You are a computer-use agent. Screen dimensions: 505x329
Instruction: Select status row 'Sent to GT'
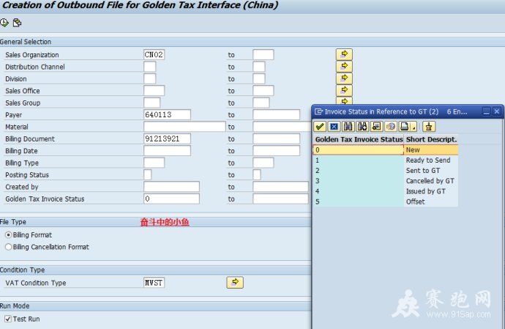pos(386,170)
